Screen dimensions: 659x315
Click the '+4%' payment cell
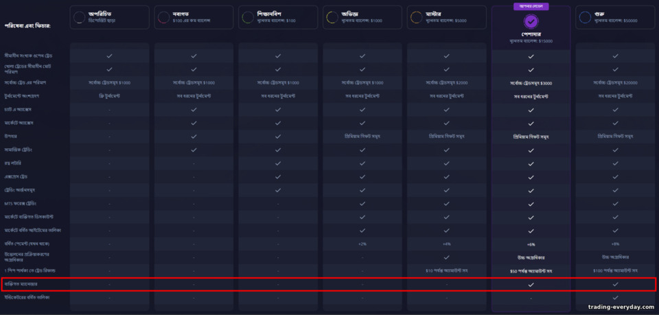coord(447,244)
